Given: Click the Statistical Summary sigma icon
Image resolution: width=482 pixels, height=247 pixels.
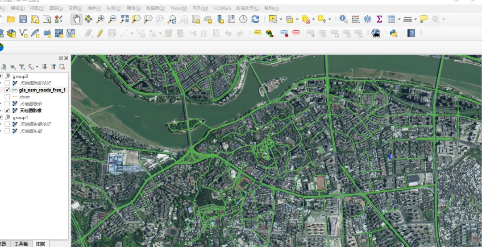Looking at the screenshot, I should [379, 19].
